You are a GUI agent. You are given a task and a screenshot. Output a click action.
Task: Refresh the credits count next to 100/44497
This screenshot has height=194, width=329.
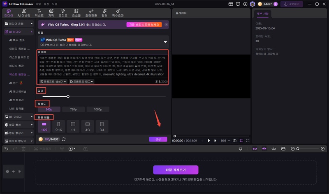64,139
